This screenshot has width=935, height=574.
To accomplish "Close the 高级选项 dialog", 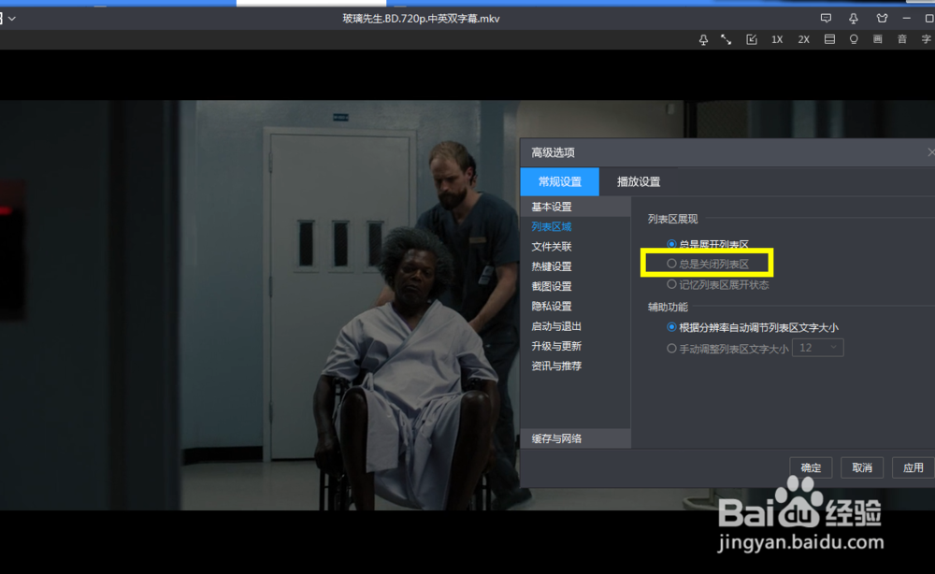I will (931, 152).
